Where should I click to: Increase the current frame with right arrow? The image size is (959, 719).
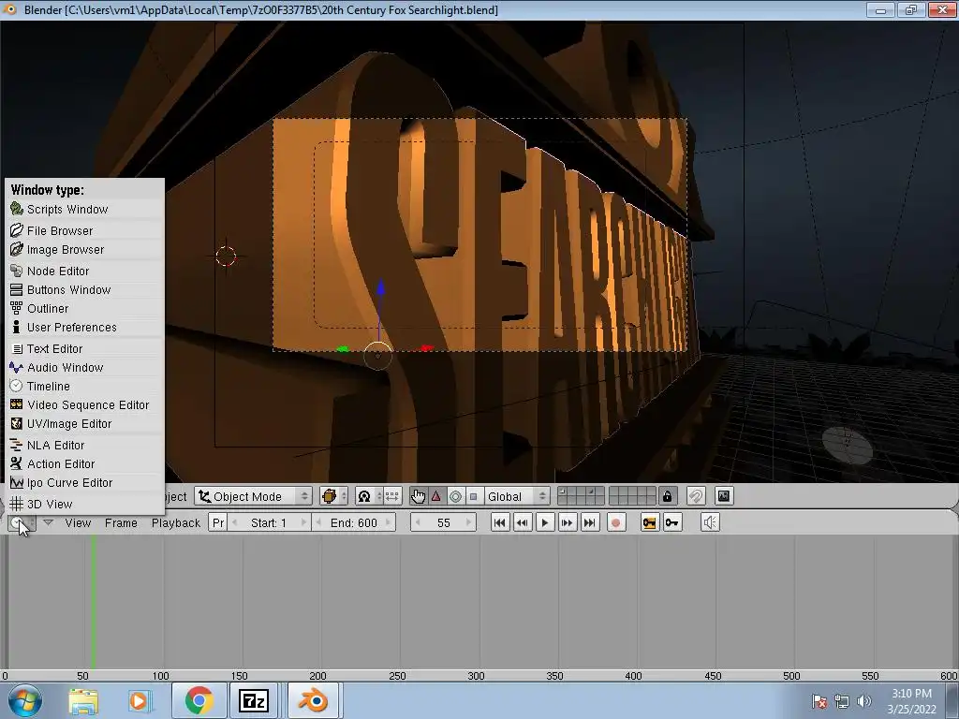468,522
